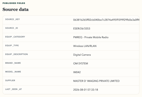Click the EQUIP_TYPE field label
Image resolution: width=142 pixels, height=97 pixels.
[x=12, y=45]
